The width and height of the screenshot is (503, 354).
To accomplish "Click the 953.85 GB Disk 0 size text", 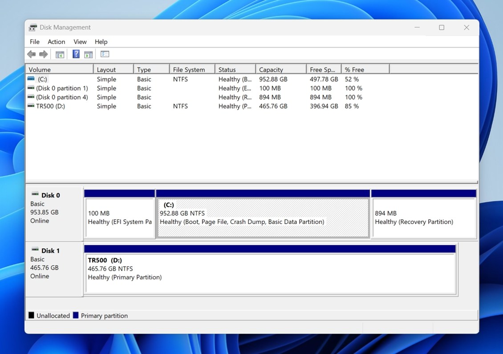I will tap(44, 212).
